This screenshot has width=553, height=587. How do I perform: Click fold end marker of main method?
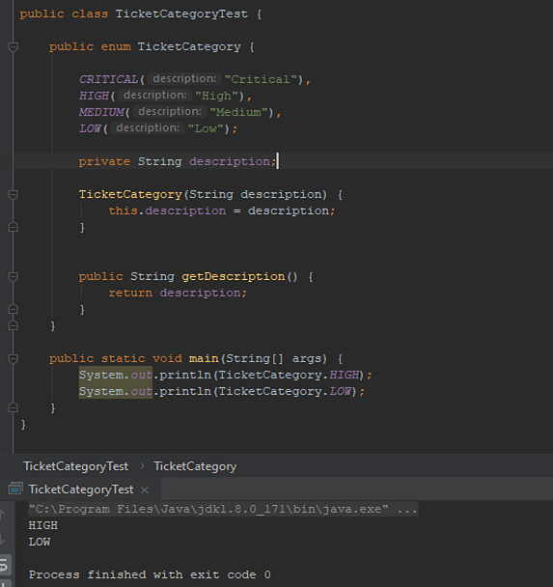click(x=14, y=407)
